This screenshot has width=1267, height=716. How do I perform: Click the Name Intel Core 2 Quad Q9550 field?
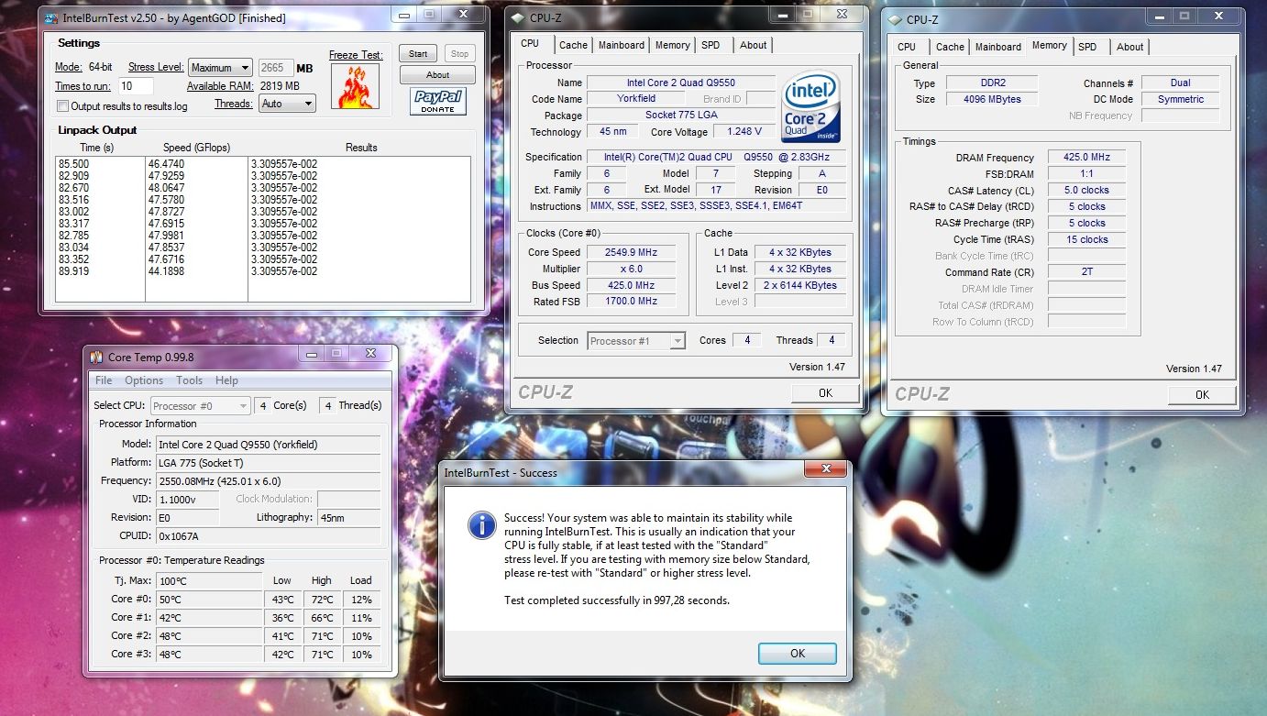[x=681, y=83]
